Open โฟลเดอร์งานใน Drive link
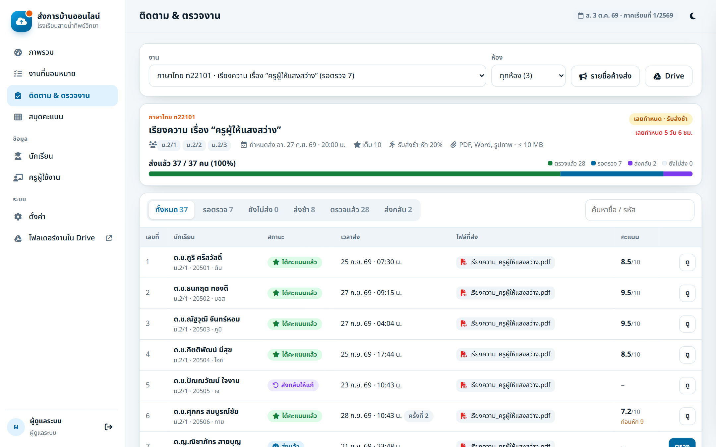The image size is (716, 447). [x=62, y=238]
